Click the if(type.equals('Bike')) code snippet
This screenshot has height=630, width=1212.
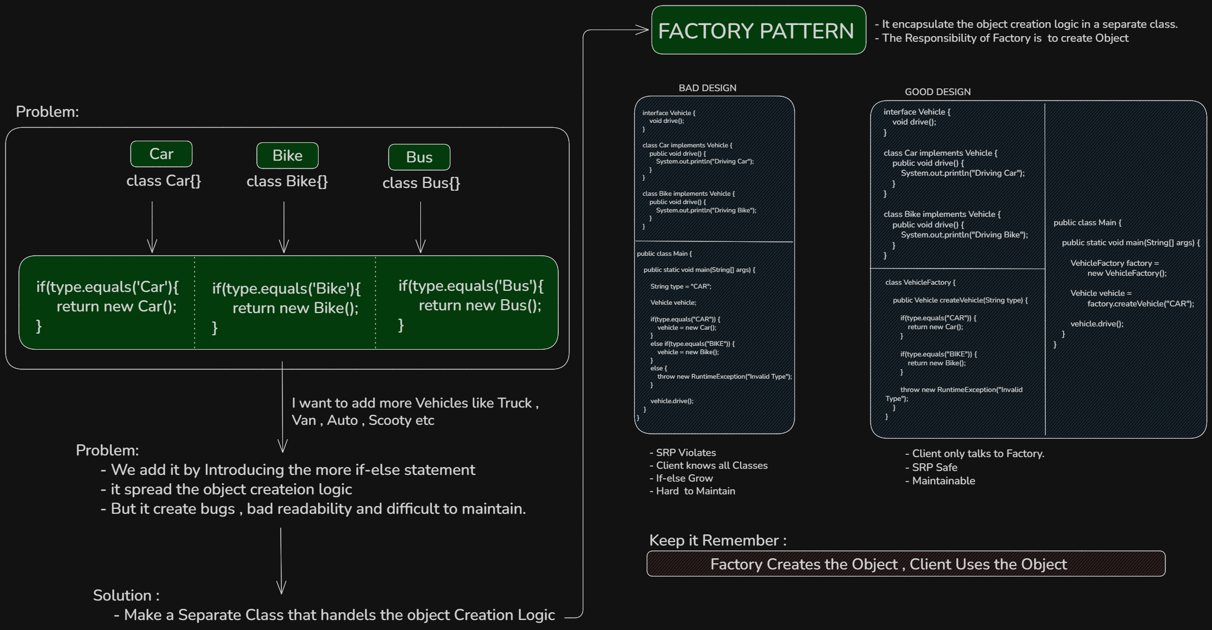(286, 307)
